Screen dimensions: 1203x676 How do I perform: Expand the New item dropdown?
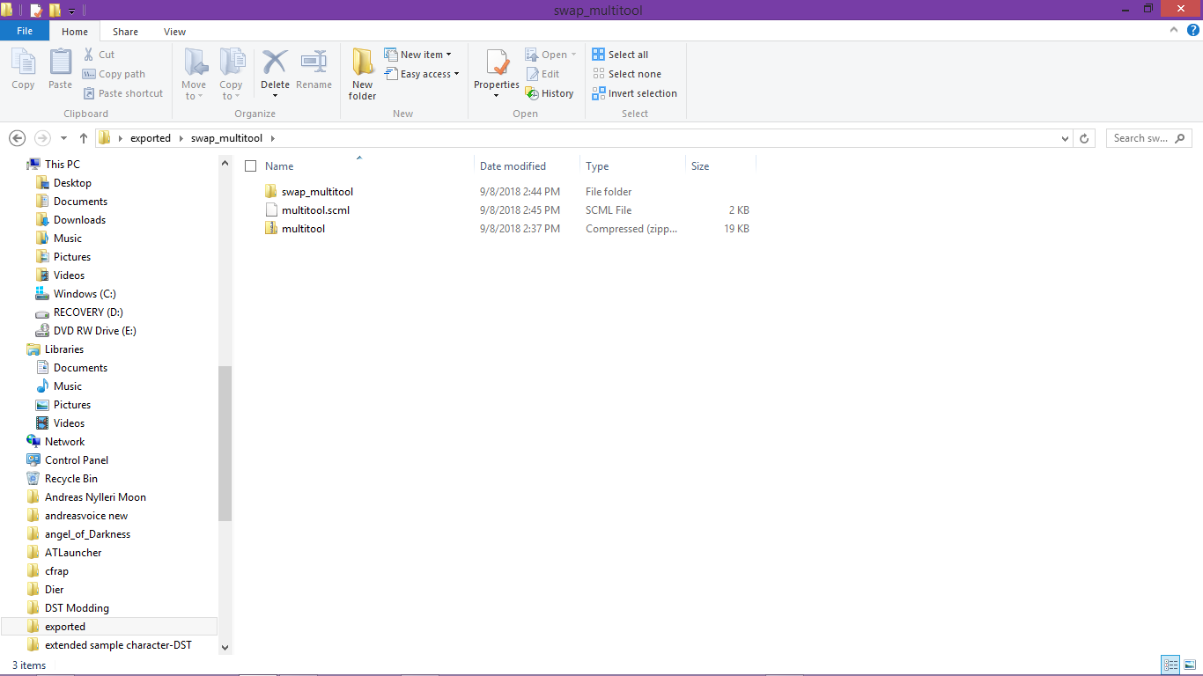click(418, 55)
